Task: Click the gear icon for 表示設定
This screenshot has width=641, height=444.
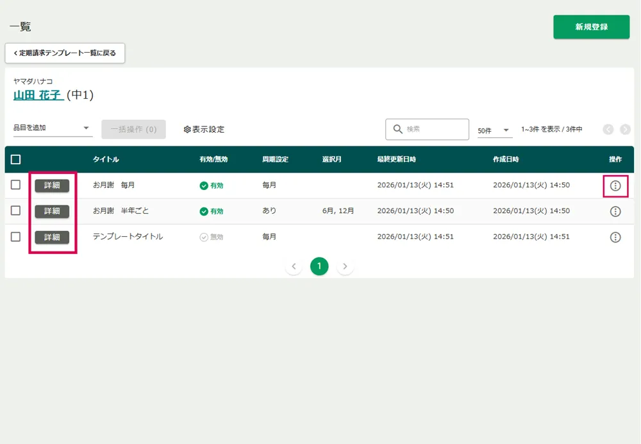Action: pyautogui.click(x=187, y=130)
